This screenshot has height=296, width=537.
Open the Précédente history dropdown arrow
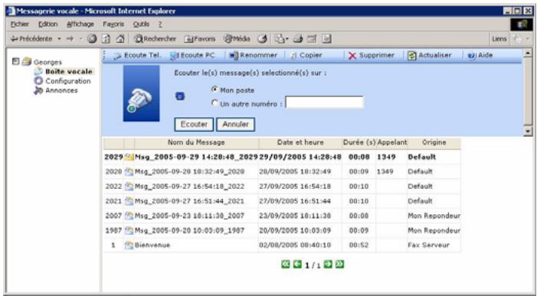pos(59,39)
